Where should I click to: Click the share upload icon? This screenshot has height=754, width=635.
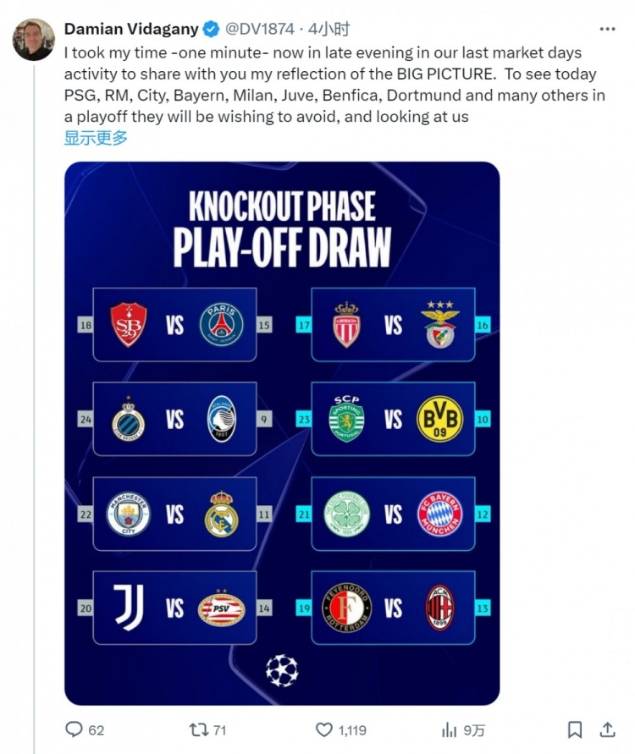tap(607, 729)
